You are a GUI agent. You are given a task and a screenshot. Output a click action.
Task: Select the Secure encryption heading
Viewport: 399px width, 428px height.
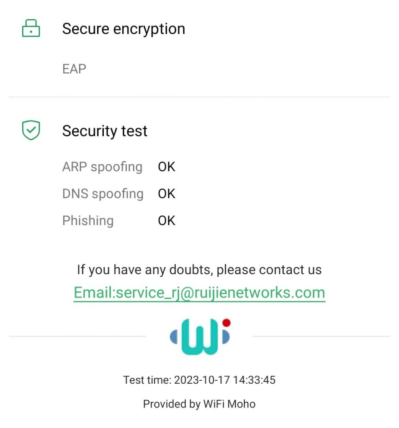click(x=124, y=29)
